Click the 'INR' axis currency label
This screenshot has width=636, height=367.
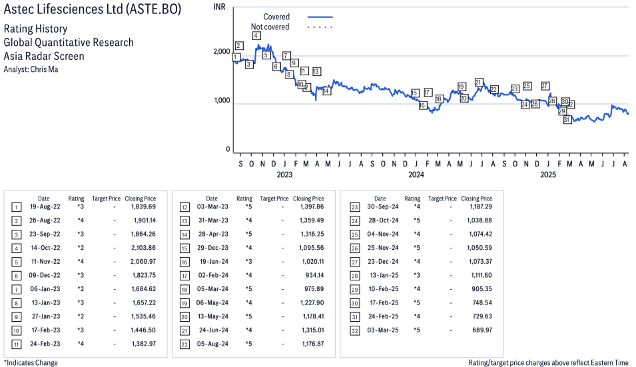click(219, 7)
